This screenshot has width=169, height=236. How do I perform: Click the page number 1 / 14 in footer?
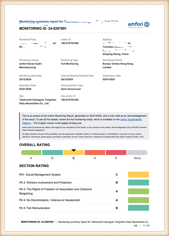click(146, 225)
